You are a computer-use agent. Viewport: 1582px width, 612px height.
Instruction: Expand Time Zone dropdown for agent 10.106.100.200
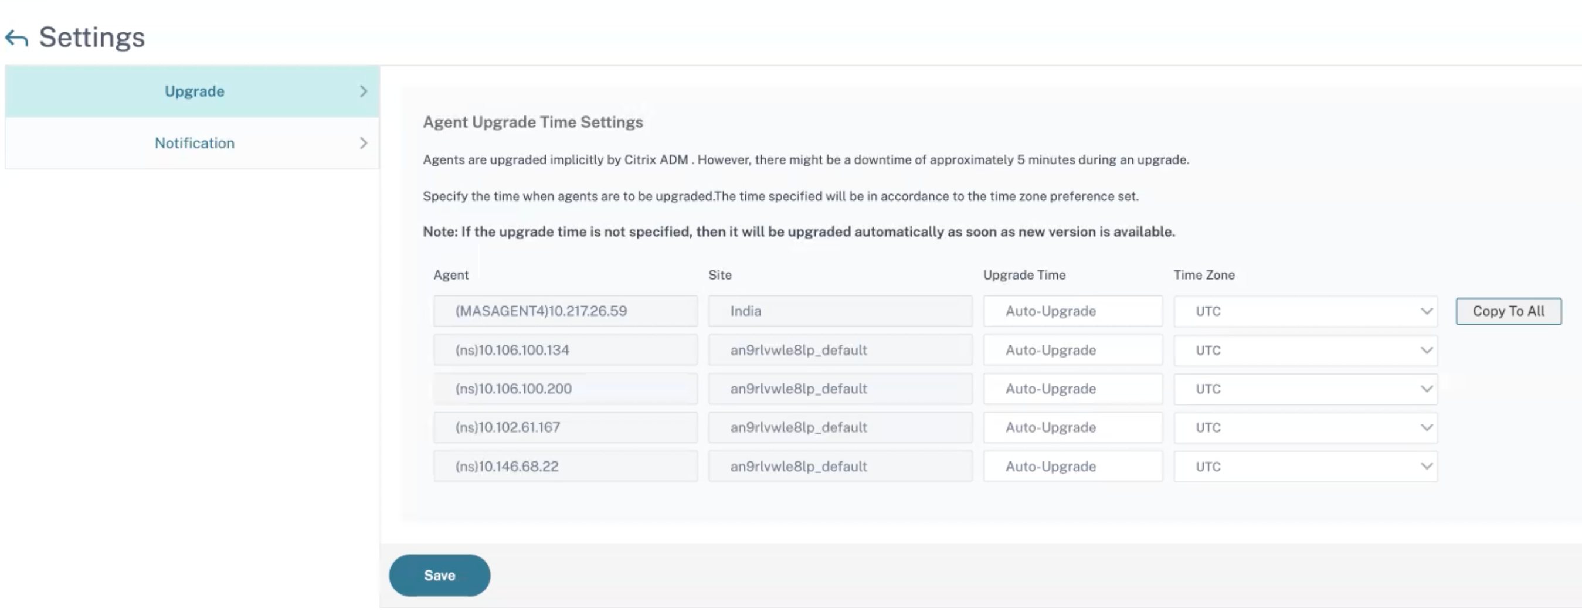point(1306,389)
